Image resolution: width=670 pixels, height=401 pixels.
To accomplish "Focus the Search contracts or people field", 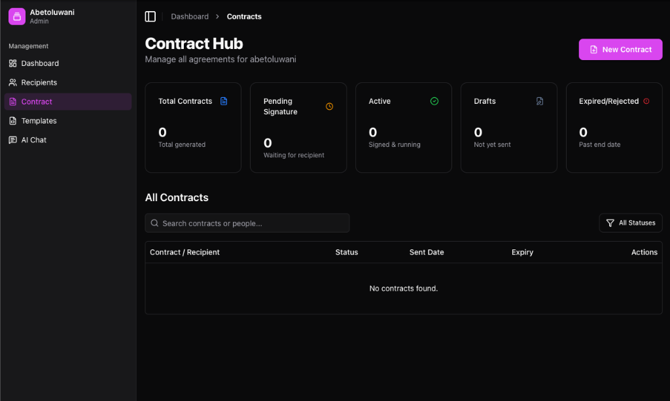I will coord(247,223).
